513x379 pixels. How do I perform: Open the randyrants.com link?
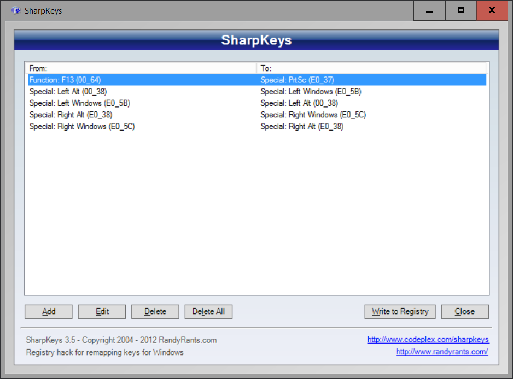click(x=442, y=352)
